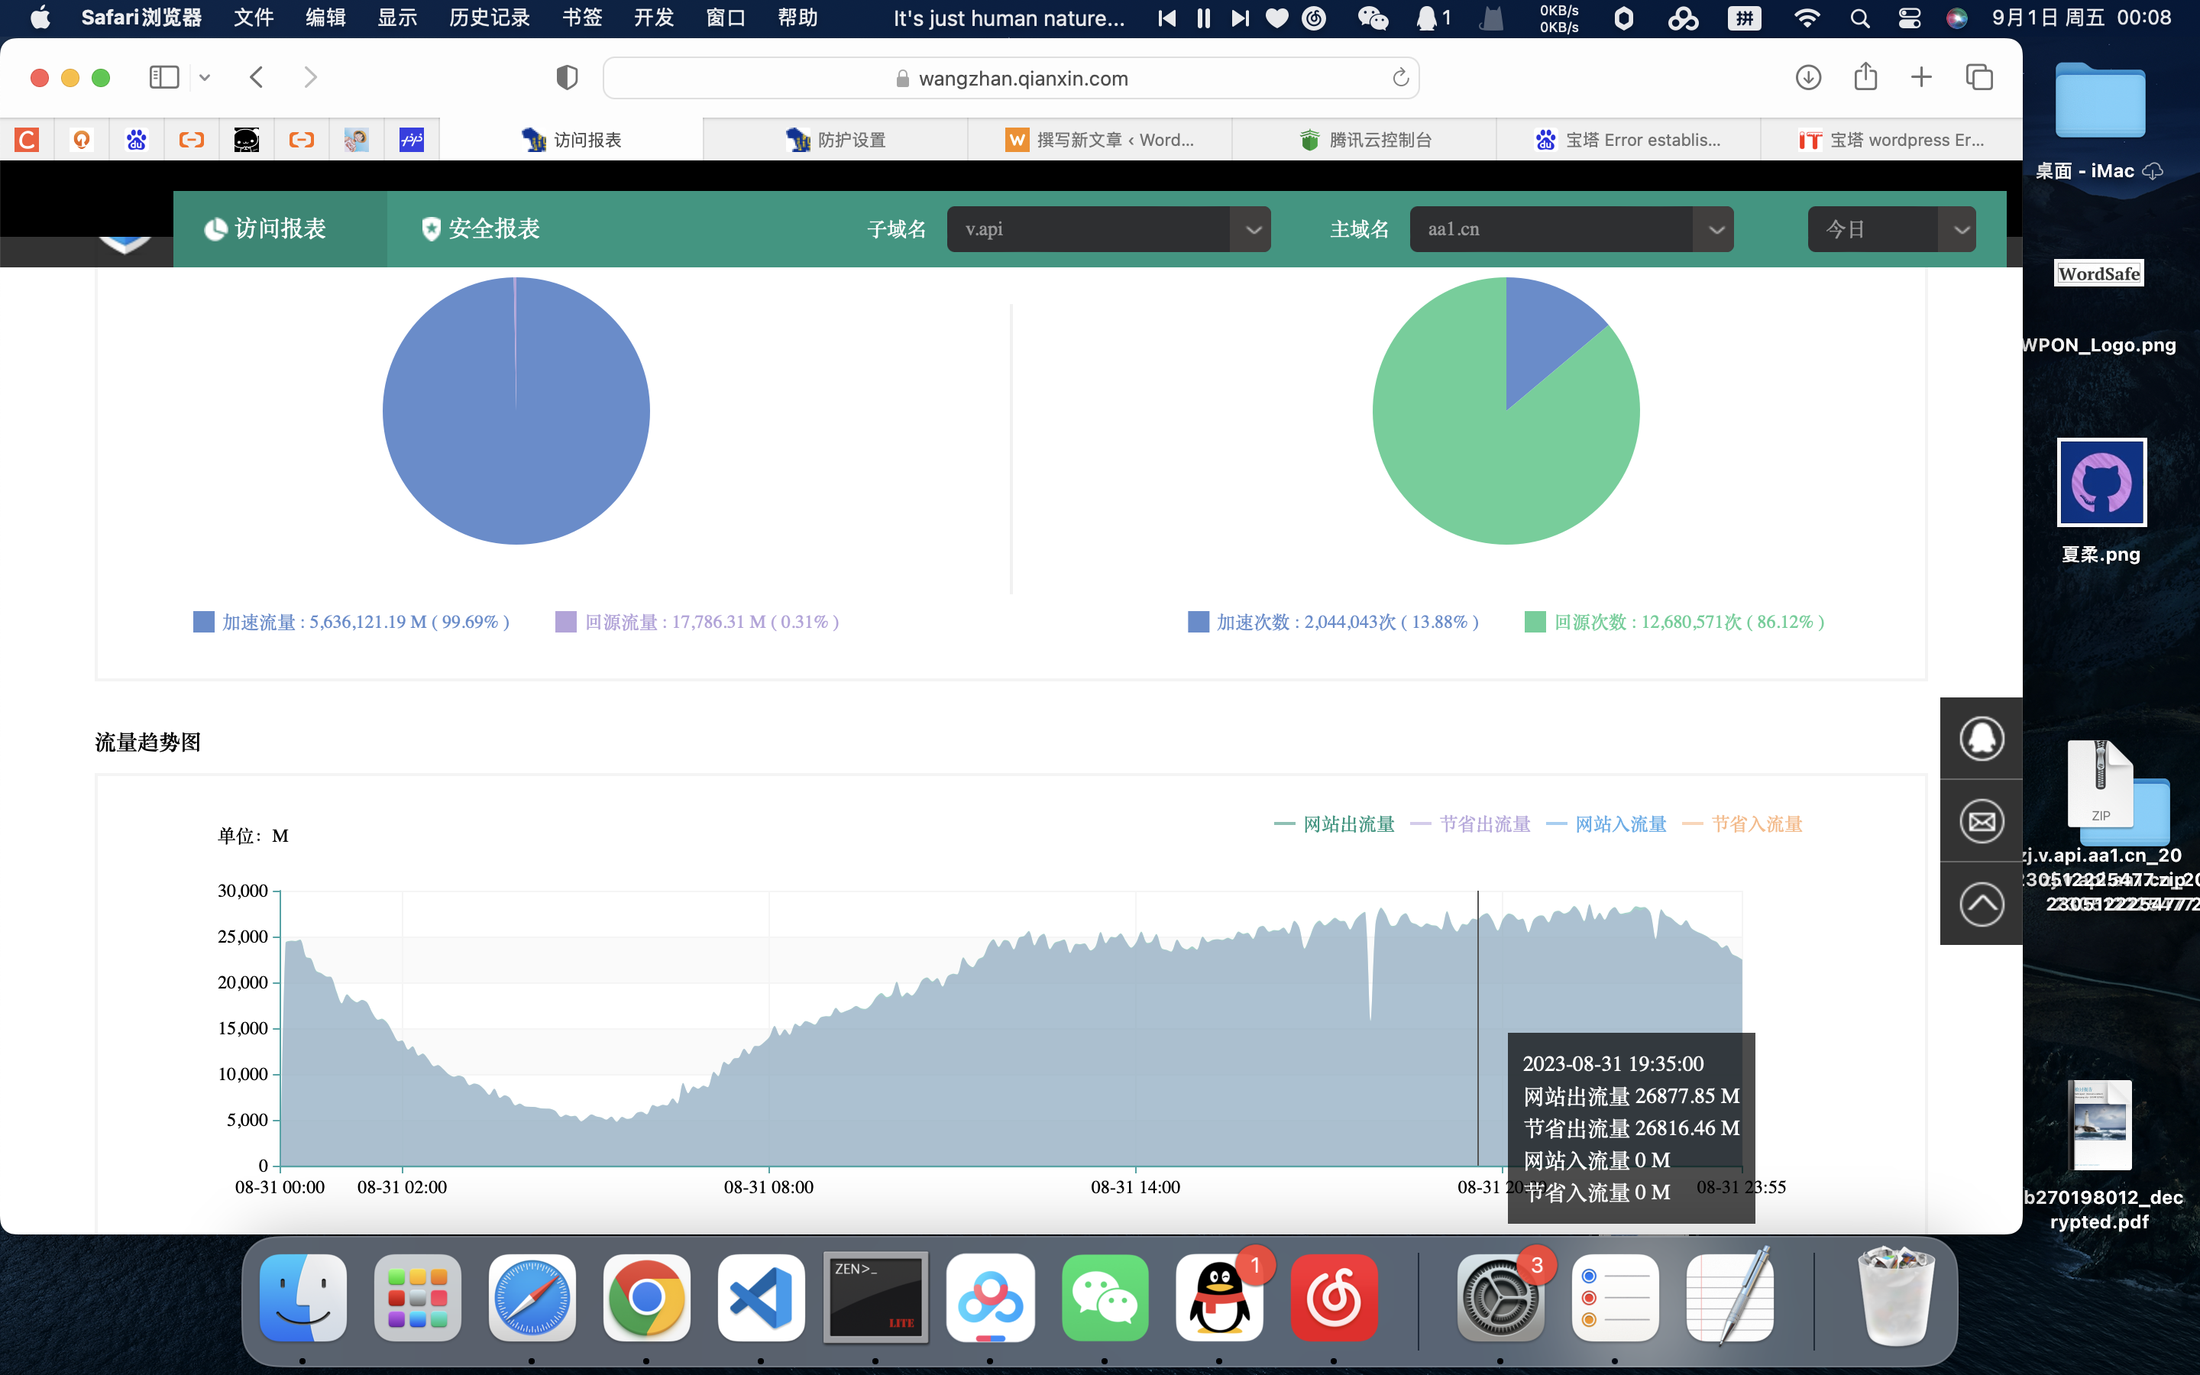This screenshot has width=2200, height=1375.
Task: Open the 历史记录 menu
Action: click(x=489, y=18)
